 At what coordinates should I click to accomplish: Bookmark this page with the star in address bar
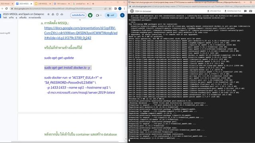tap(110, 8)
